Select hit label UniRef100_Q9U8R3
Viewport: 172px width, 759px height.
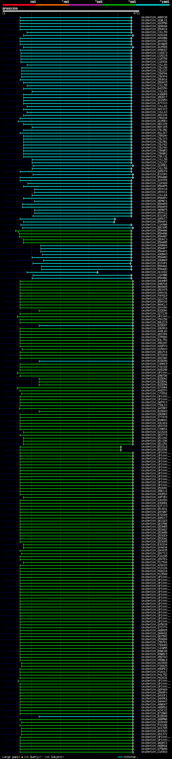[154, 415]
